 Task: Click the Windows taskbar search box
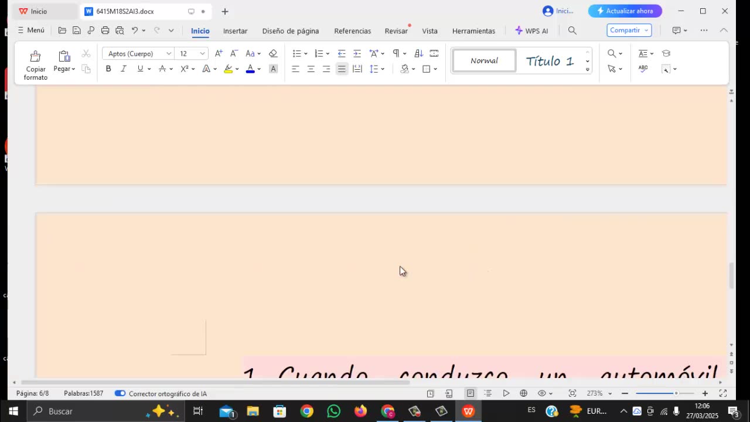tap(105, 411)
